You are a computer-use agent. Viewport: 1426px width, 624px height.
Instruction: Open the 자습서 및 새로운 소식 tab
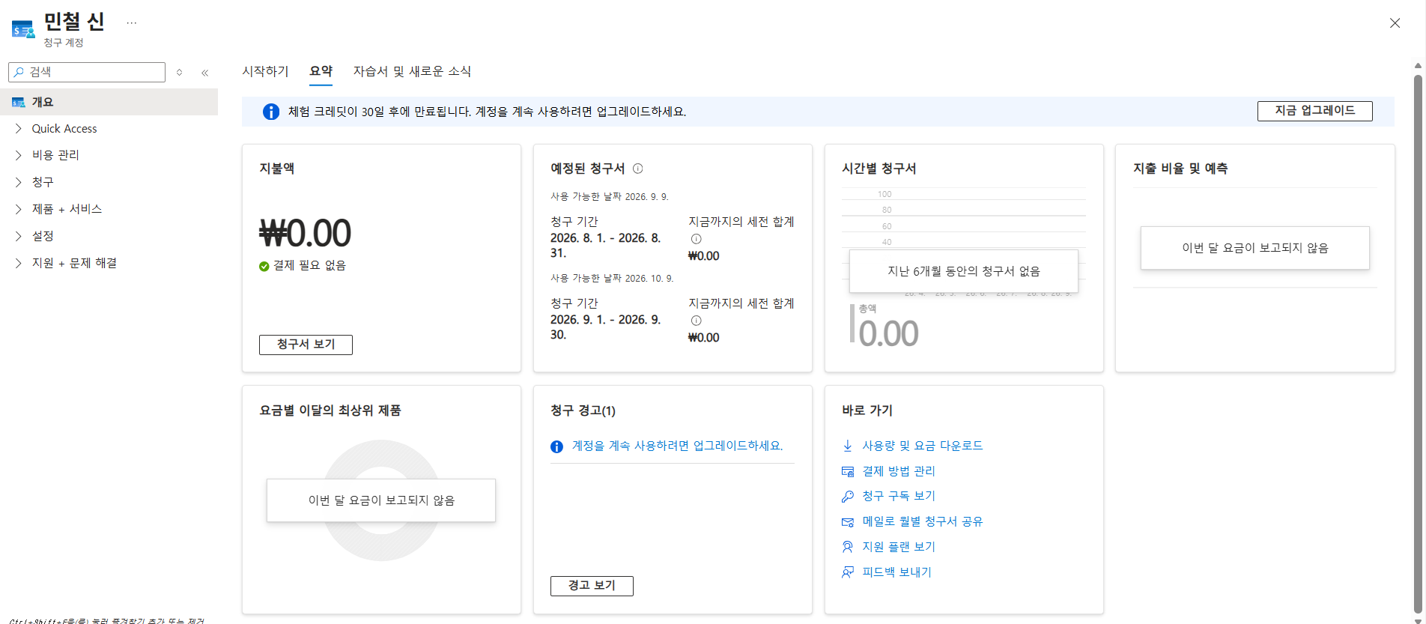(412, 71)
